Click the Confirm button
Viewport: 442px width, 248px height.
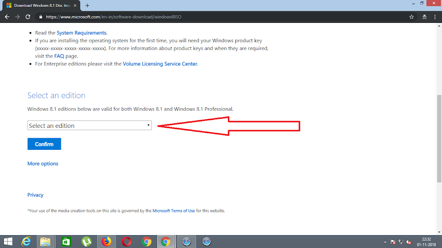click(44, 144)
